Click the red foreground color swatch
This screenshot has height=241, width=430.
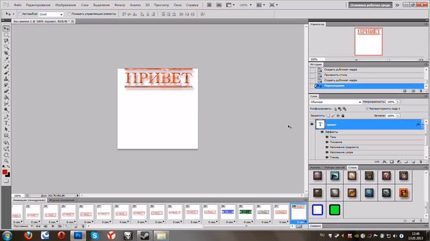(x=5, y=172)
